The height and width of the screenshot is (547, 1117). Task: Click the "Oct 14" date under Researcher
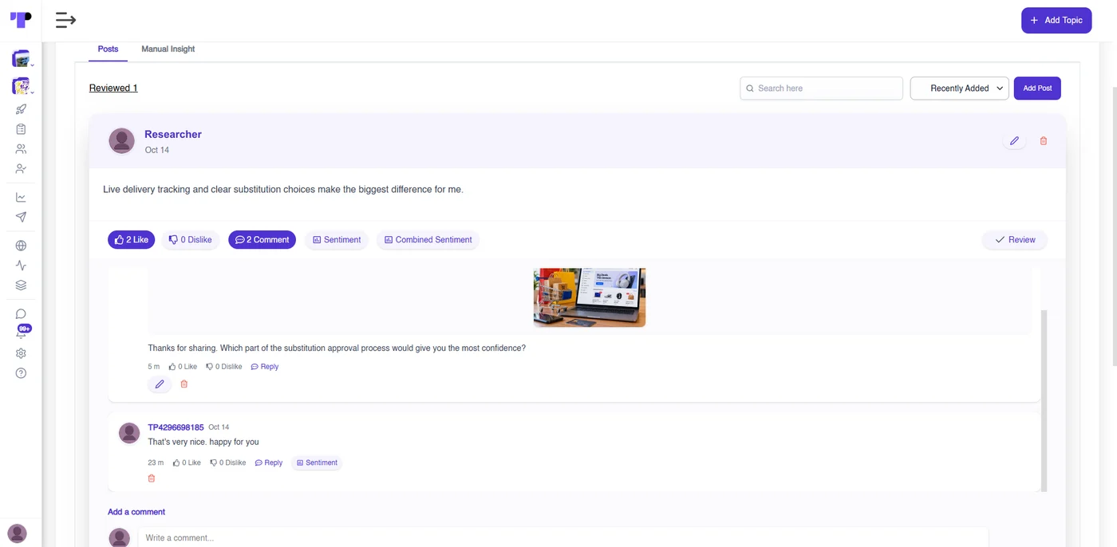pos(157,150)
